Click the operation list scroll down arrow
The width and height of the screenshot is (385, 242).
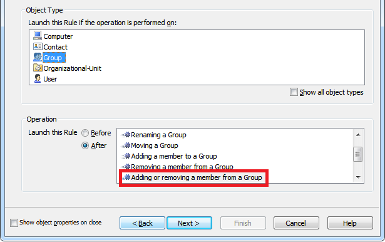click(x=358, y=177)
